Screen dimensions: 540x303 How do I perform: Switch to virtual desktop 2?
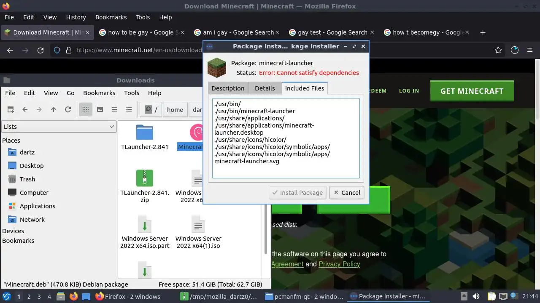click(29, 296)
